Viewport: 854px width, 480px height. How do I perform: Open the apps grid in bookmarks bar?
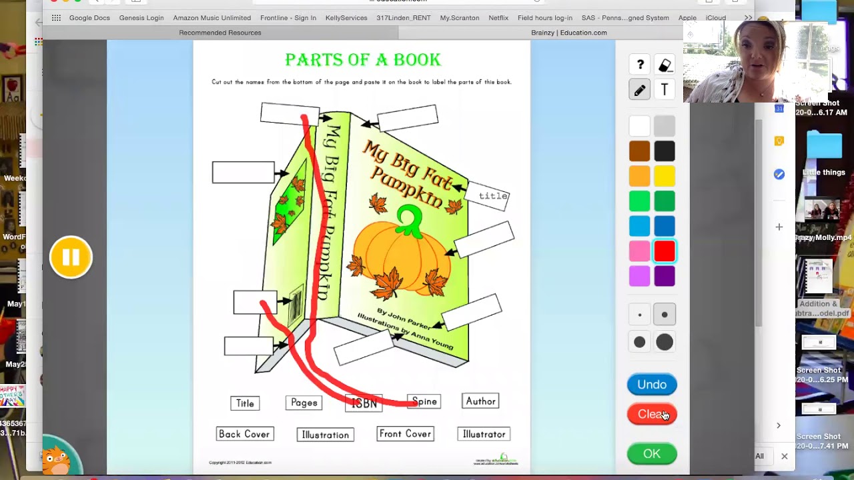click(56, 18)
